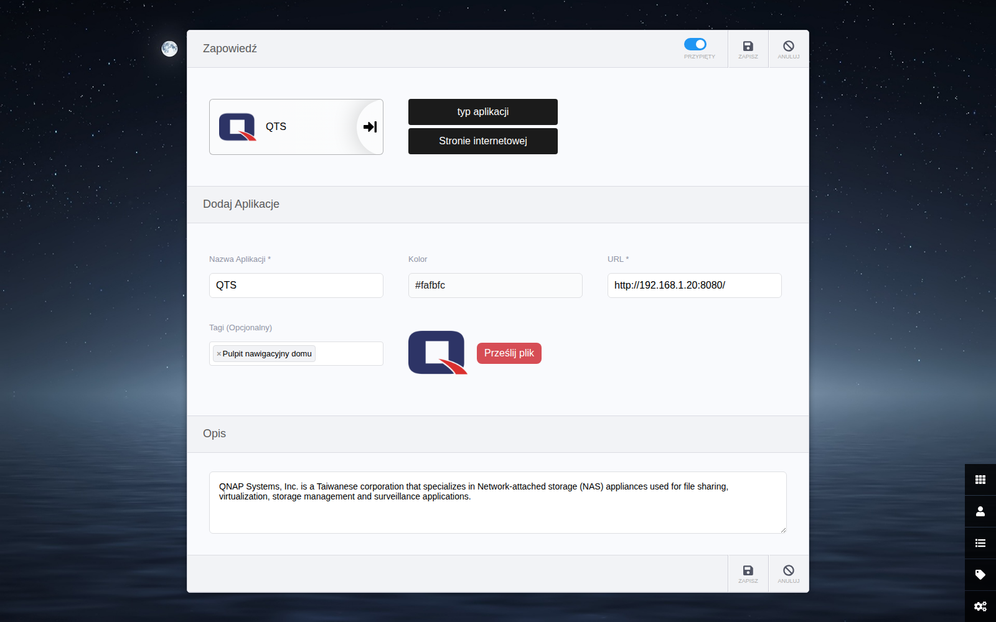Click the Kolor color field #fafbfc

click(496, 285)
